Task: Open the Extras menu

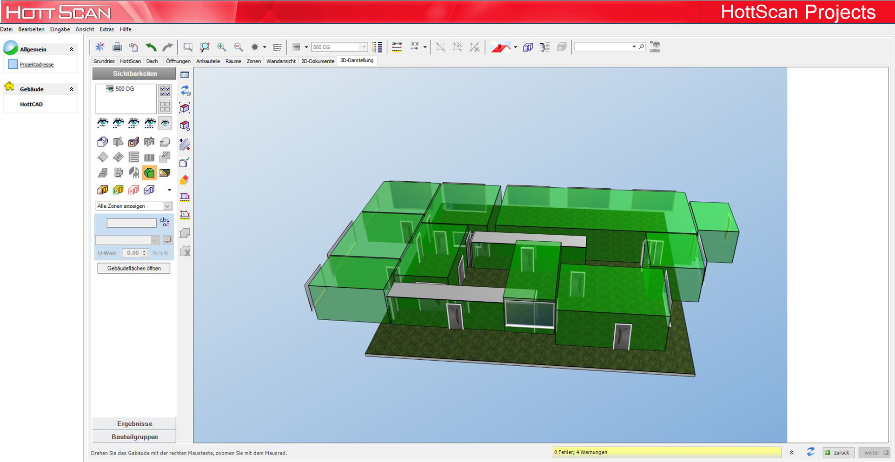Action: pyautogui.click(x=107, y=29)
